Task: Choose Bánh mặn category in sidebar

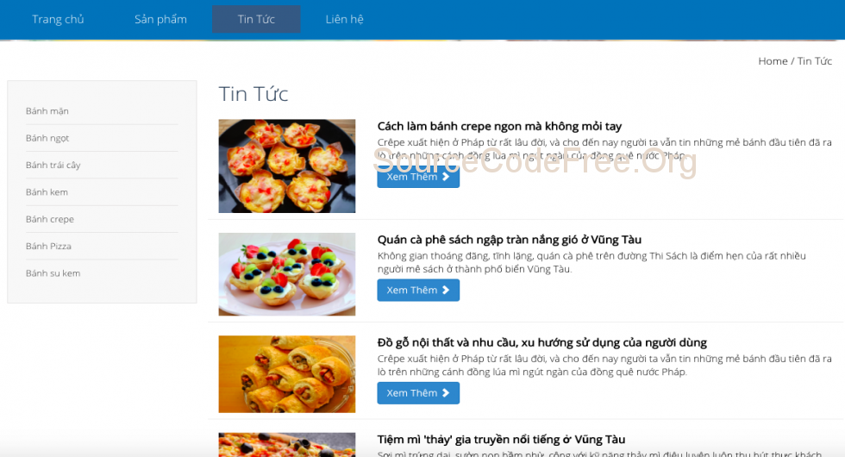Action: (x=47, y=111)
